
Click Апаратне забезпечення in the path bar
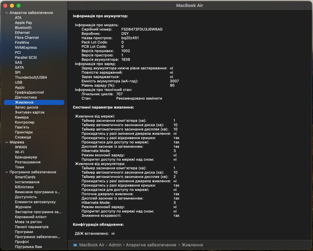click(151, 245)
